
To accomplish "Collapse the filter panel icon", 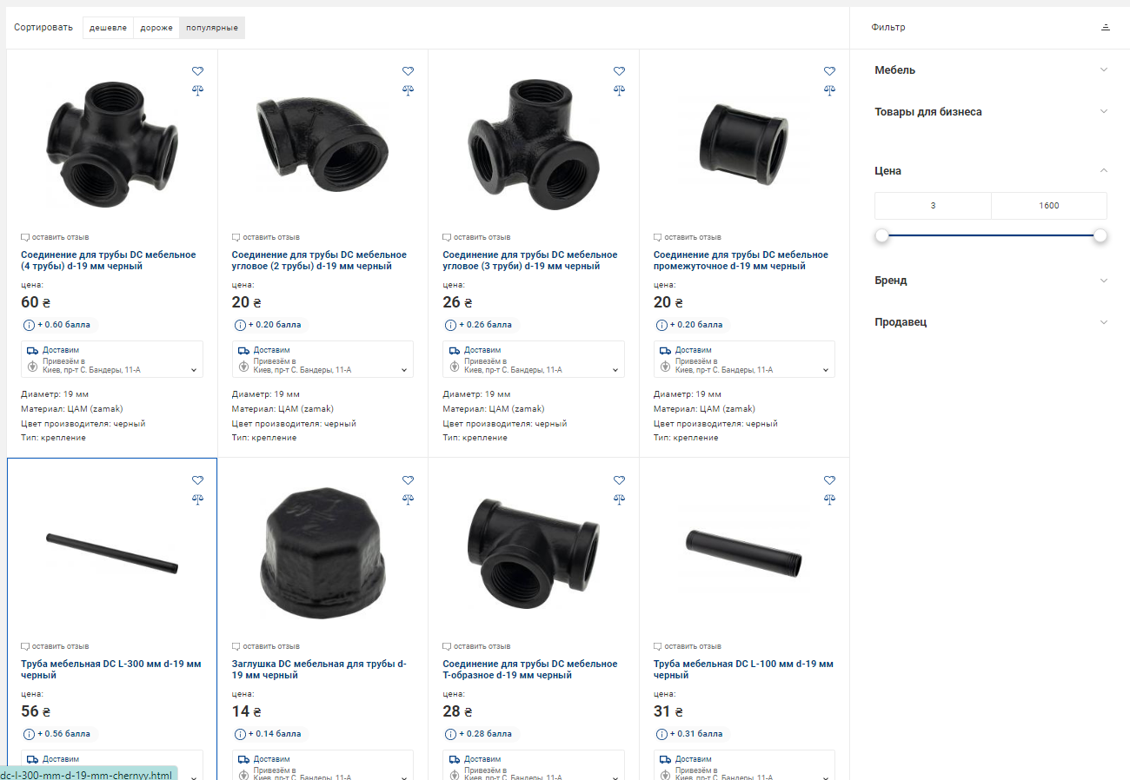I will click(1106, 27).
